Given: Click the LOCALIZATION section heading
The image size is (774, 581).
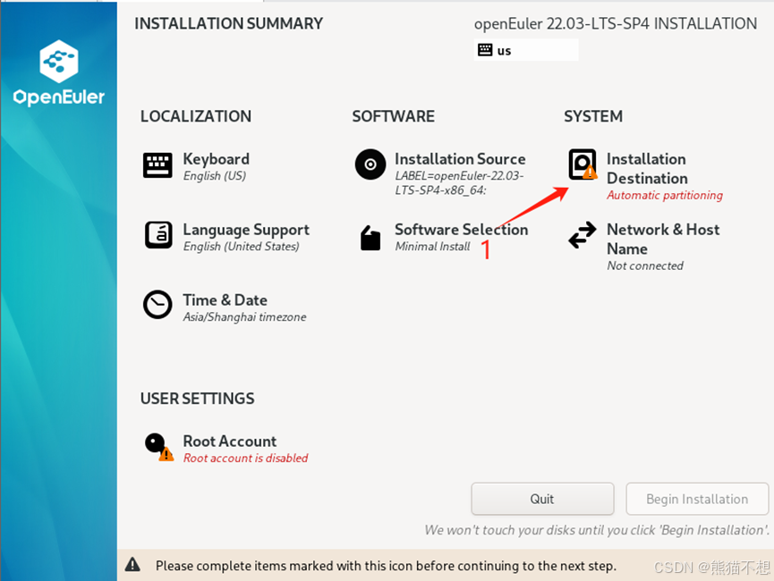Looking at the screenshot, I should (x=196, y=116).
